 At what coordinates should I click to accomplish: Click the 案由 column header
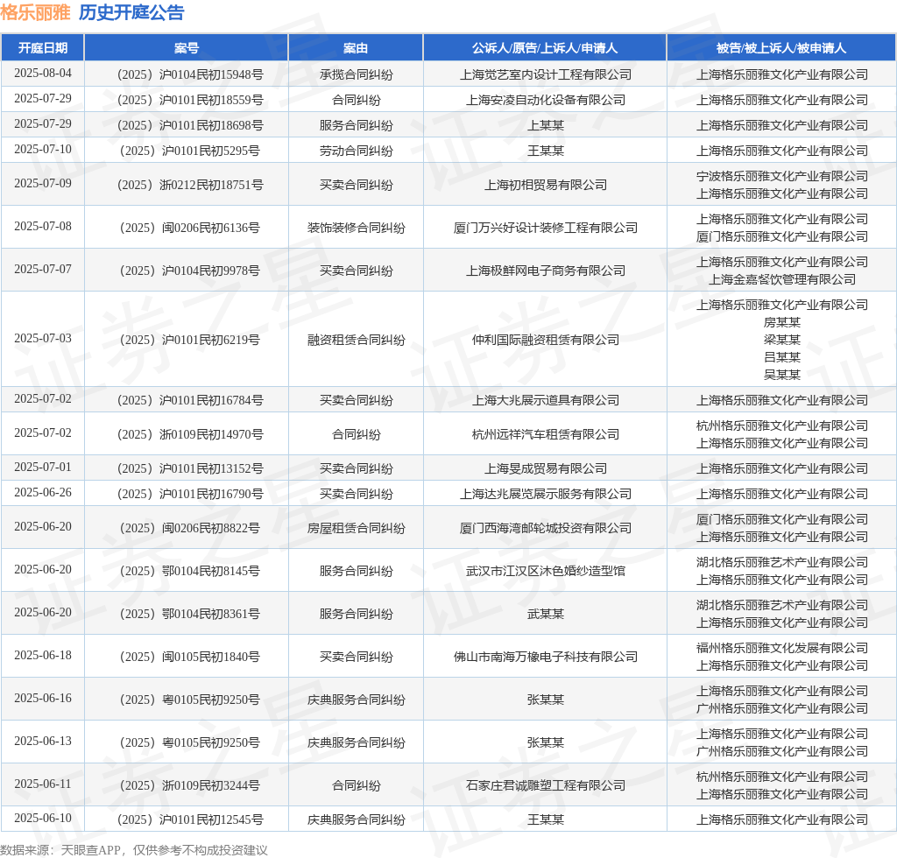pos(356,48)
